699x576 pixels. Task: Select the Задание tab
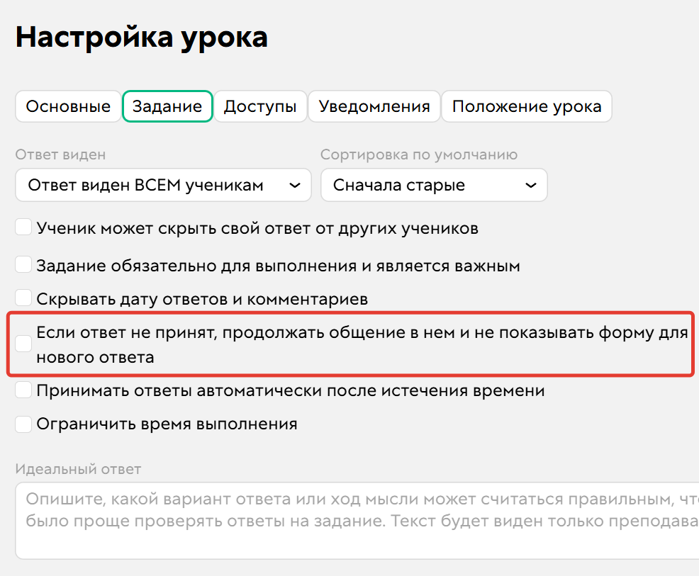(167, 106)
